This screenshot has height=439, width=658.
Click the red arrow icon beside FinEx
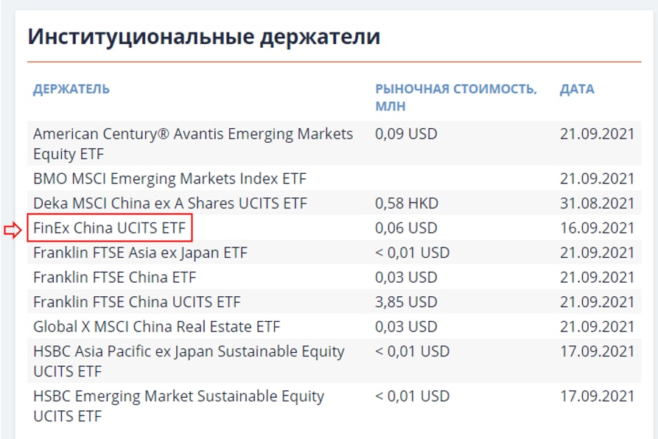pos(14,229)
